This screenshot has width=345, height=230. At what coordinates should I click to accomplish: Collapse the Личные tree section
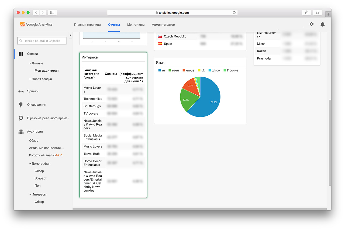click(30, 63)
